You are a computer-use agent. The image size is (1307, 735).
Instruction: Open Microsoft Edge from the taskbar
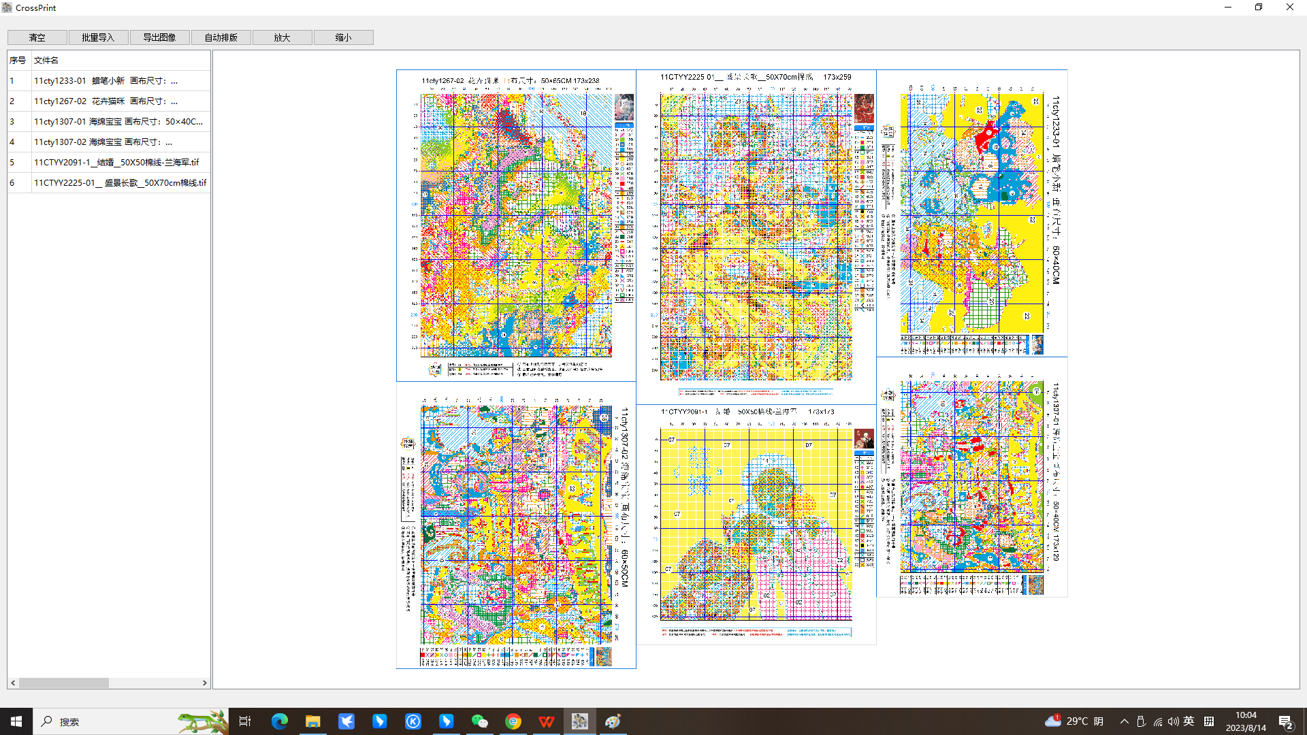tap(279, 721)
